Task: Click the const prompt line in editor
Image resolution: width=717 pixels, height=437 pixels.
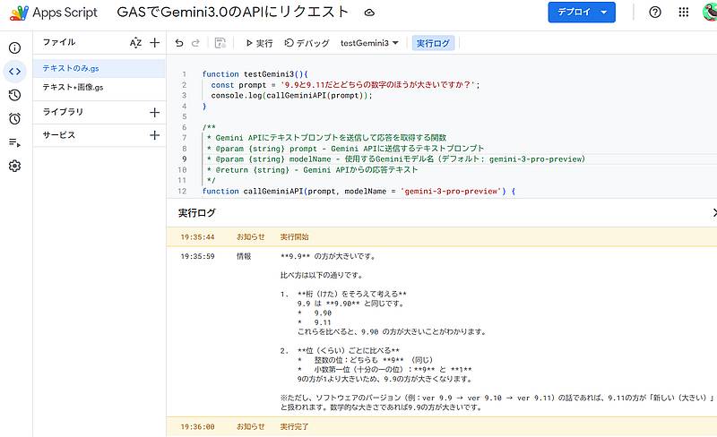Action: pos(345,85)
